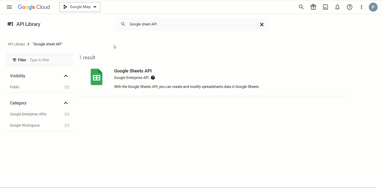Click the "Google sheet API" breadcrumb text

(x=47, y=44)
